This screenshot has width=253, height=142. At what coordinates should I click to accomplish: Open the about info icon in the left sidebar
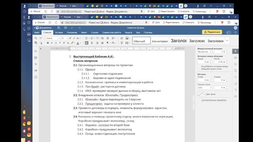point(36,77)
